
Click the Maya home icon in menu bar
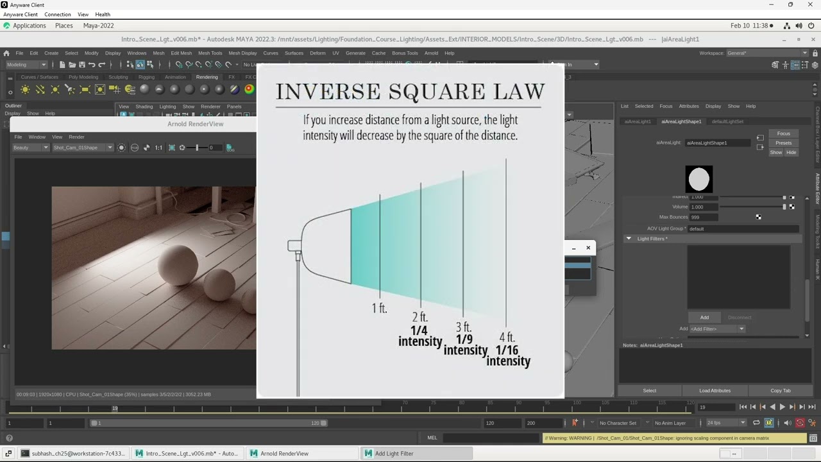pyautogui.click(x=6, y=53)
